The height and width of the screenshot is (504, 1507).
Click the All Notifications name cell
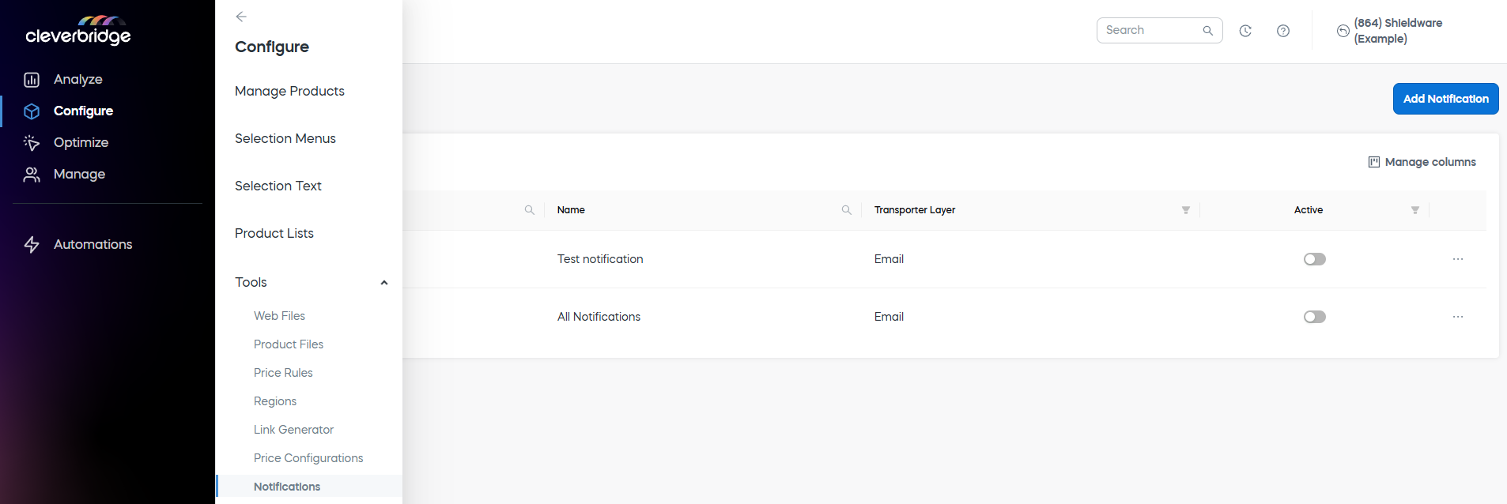tap(599, 317)
